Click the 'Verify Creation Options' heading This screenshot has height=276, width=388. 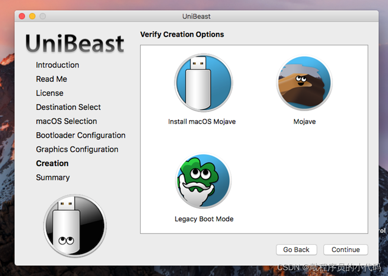pyautogui.click(x=182, y=34)
